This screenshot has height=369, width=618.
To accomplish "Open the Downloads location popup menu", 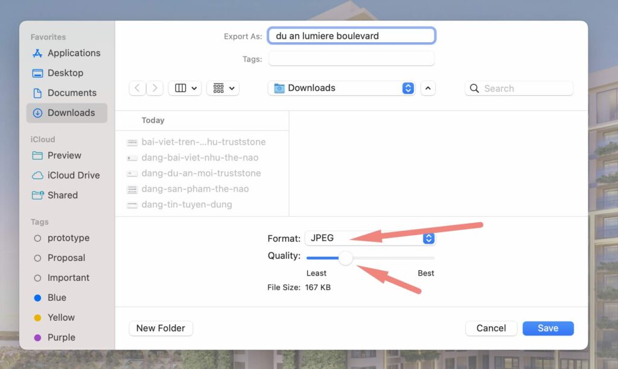I will pyautogui.click(x=342, y=88).
